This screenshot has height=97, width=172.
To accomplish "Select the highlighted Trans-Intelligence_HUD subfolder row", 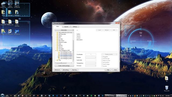I will coord(66,55).
